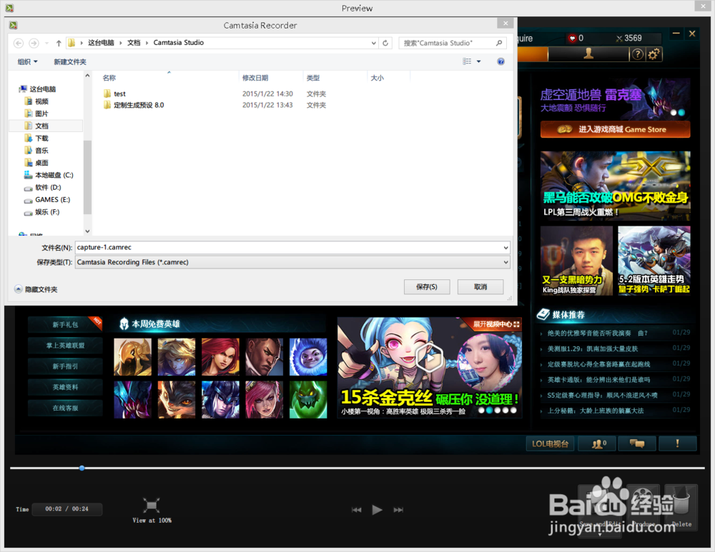Click the friends list icon in game client
This screenshot has height=552, width=715.
coord(598,443)
